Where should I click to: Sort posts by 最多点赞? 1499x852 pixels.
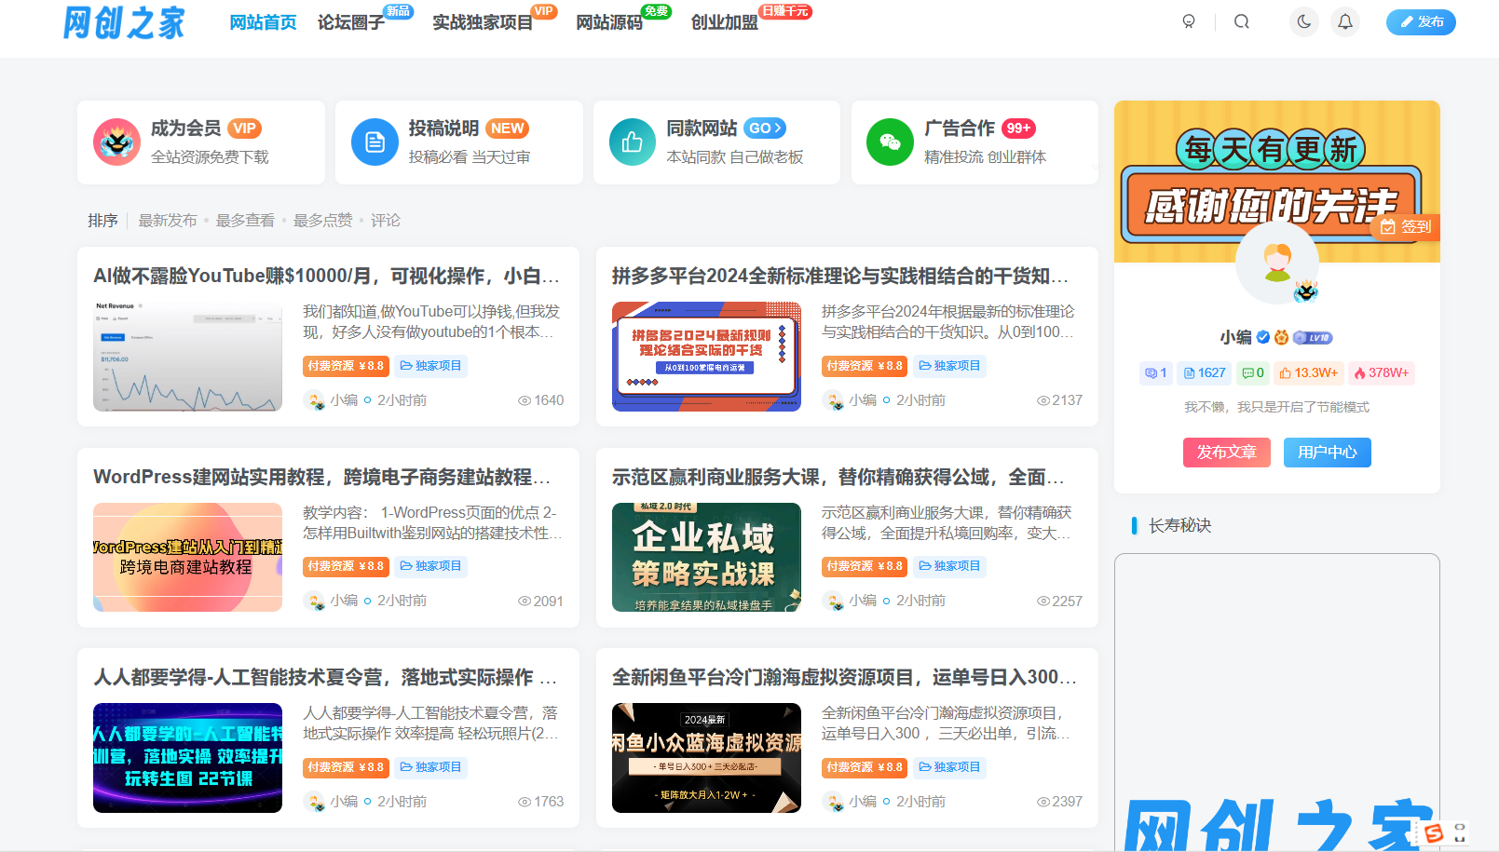click(x=322, y=221)
